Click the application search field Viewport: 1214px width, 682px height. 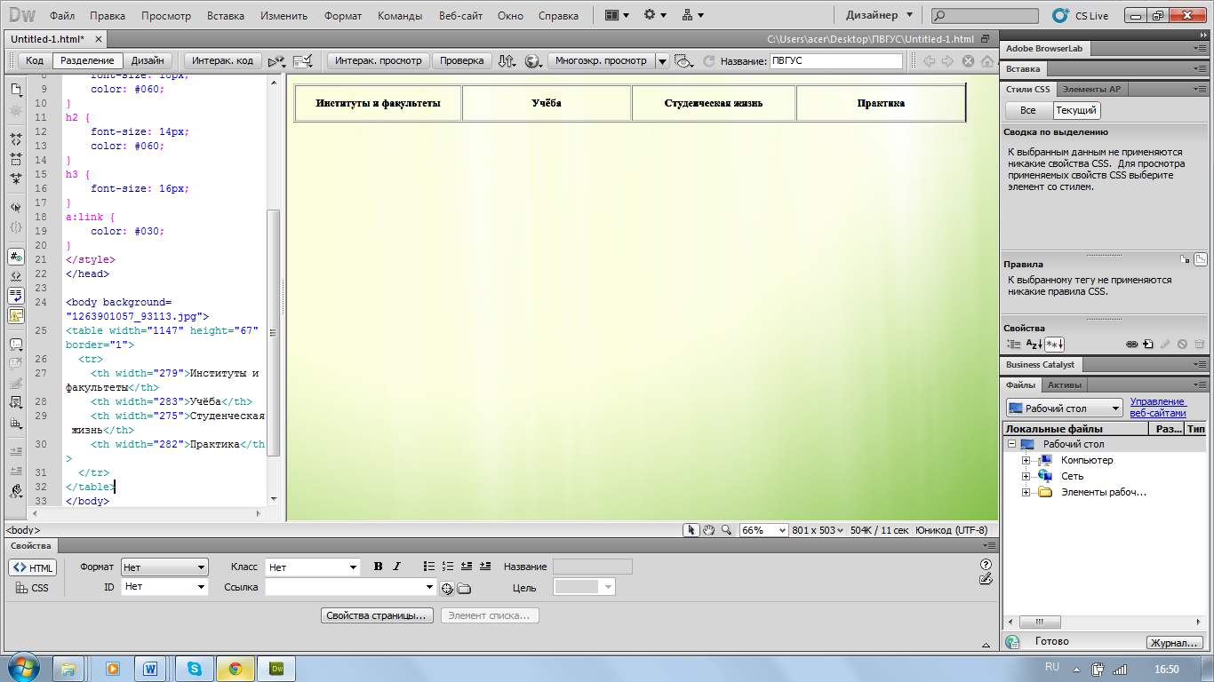(x=985, y=16)
